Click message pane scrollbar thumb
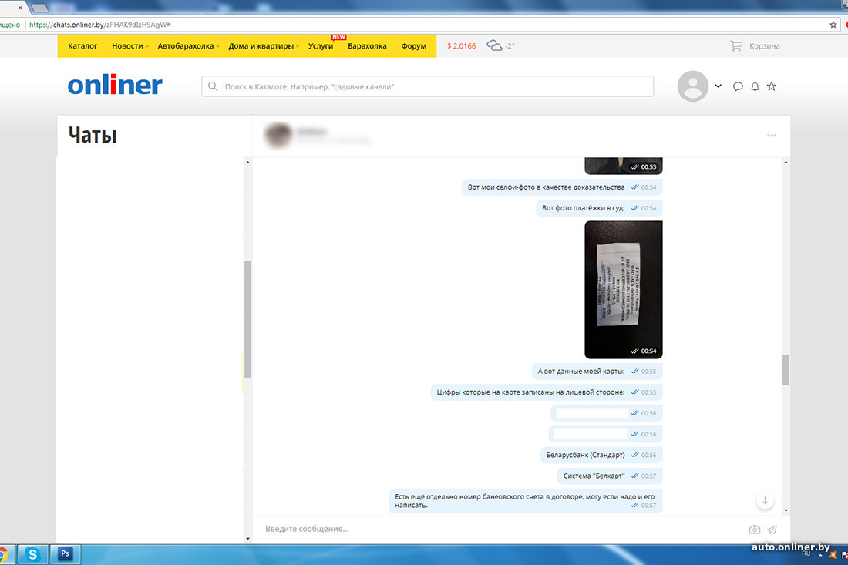This screenshot has width=848, height=565. [x=786, y=370]
